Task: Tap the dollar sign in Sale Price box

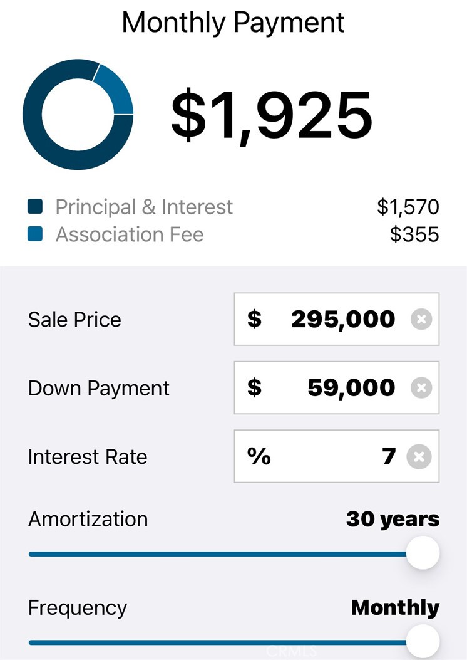Action: (254, 320)
